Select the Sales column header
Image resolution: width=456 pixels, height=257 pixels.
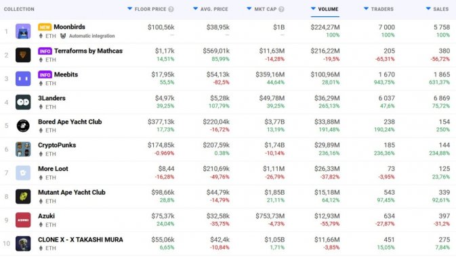441,9
